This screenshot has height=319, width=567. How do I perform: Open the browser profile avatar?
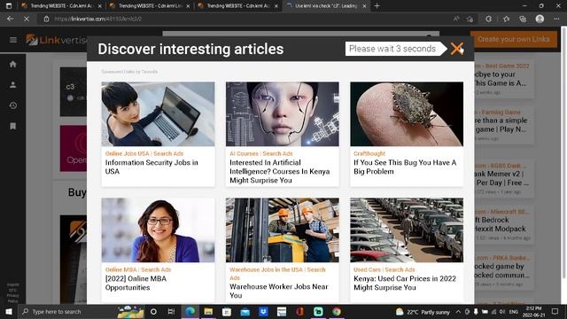(540, 19)
